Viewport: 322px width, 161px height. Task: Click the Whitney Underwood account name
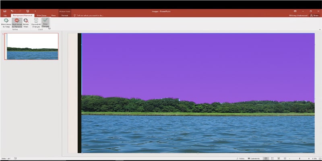click(x=298, y=15)
